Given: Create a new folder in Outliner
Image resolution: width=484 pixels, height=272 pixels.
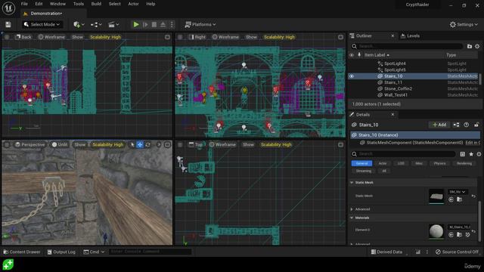Looking at the screenshot, I should tap(470, 46).
